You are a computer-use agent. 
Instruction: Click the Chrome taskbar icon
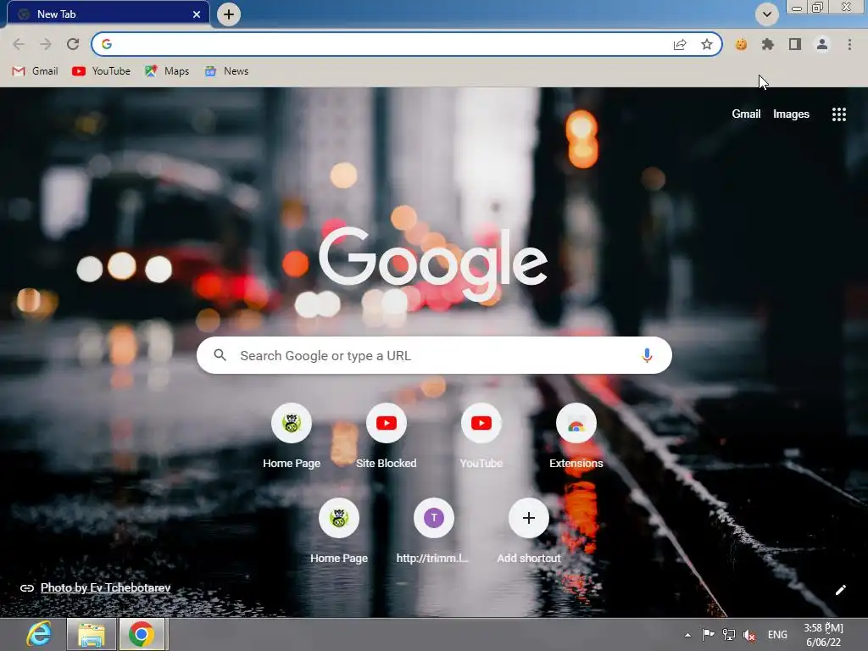pos(142,634)
